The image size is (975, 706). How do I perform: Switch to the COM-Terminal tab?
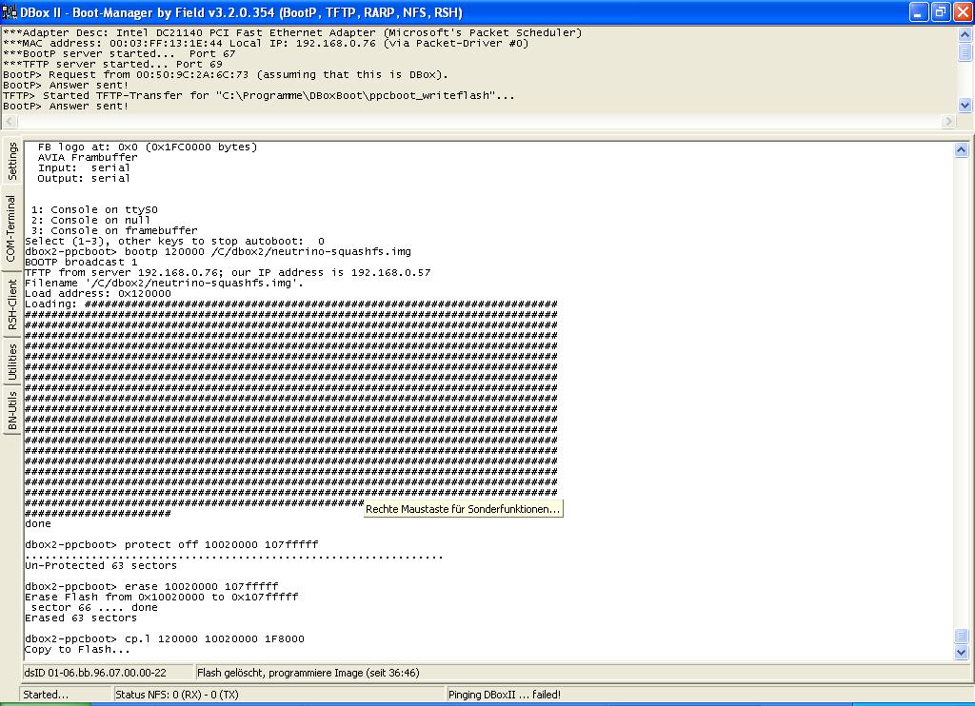(x=11, y=228)
